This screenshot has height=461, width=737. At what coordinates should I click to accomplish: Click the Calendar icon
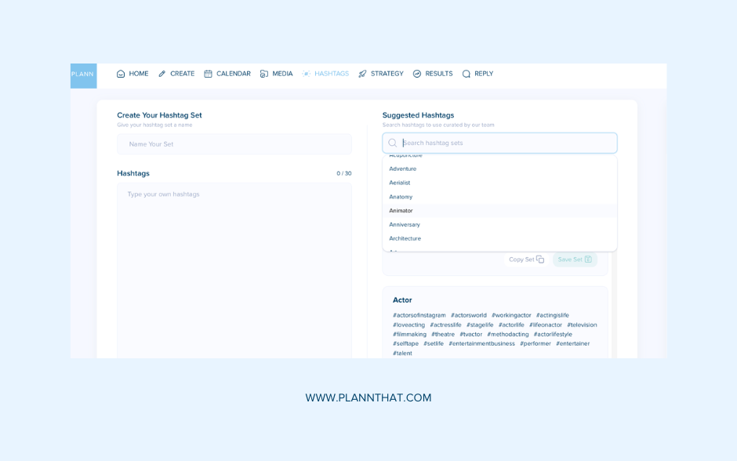tap(209, 74)
